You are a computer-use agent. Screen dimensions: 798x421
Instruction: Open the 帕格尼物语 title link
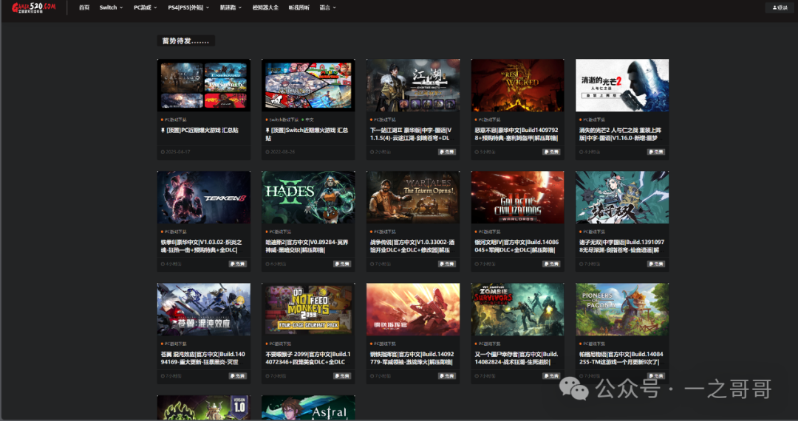pos(621,358)
